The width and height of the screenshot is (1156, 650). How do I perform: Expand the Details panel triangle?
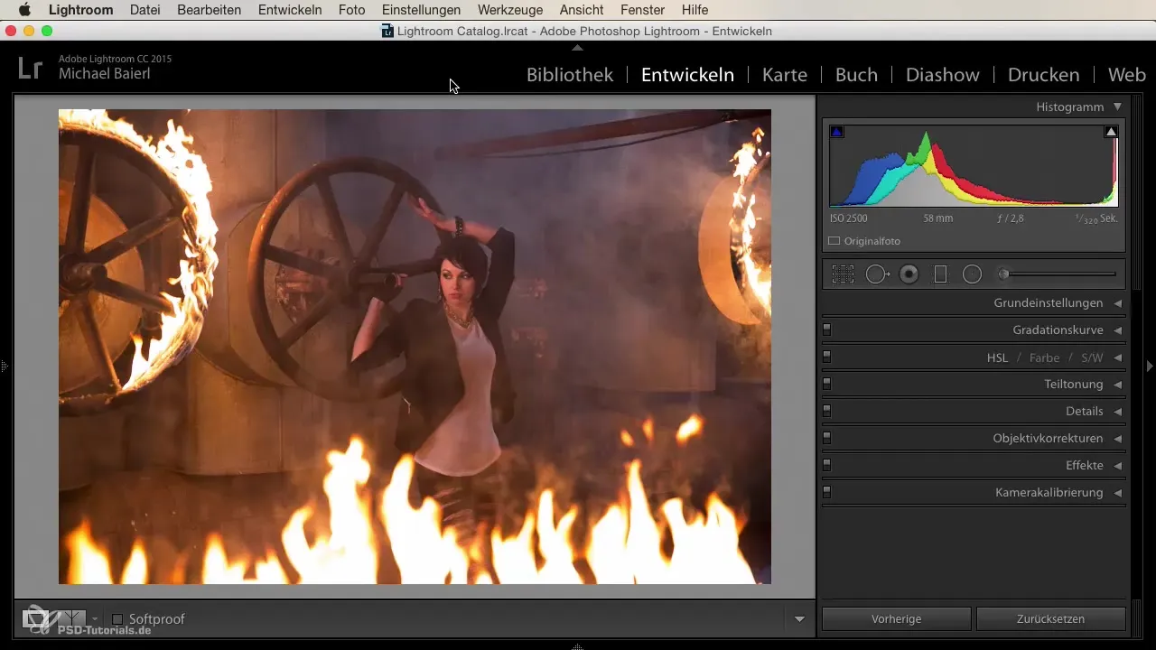tap(1118, 412)
